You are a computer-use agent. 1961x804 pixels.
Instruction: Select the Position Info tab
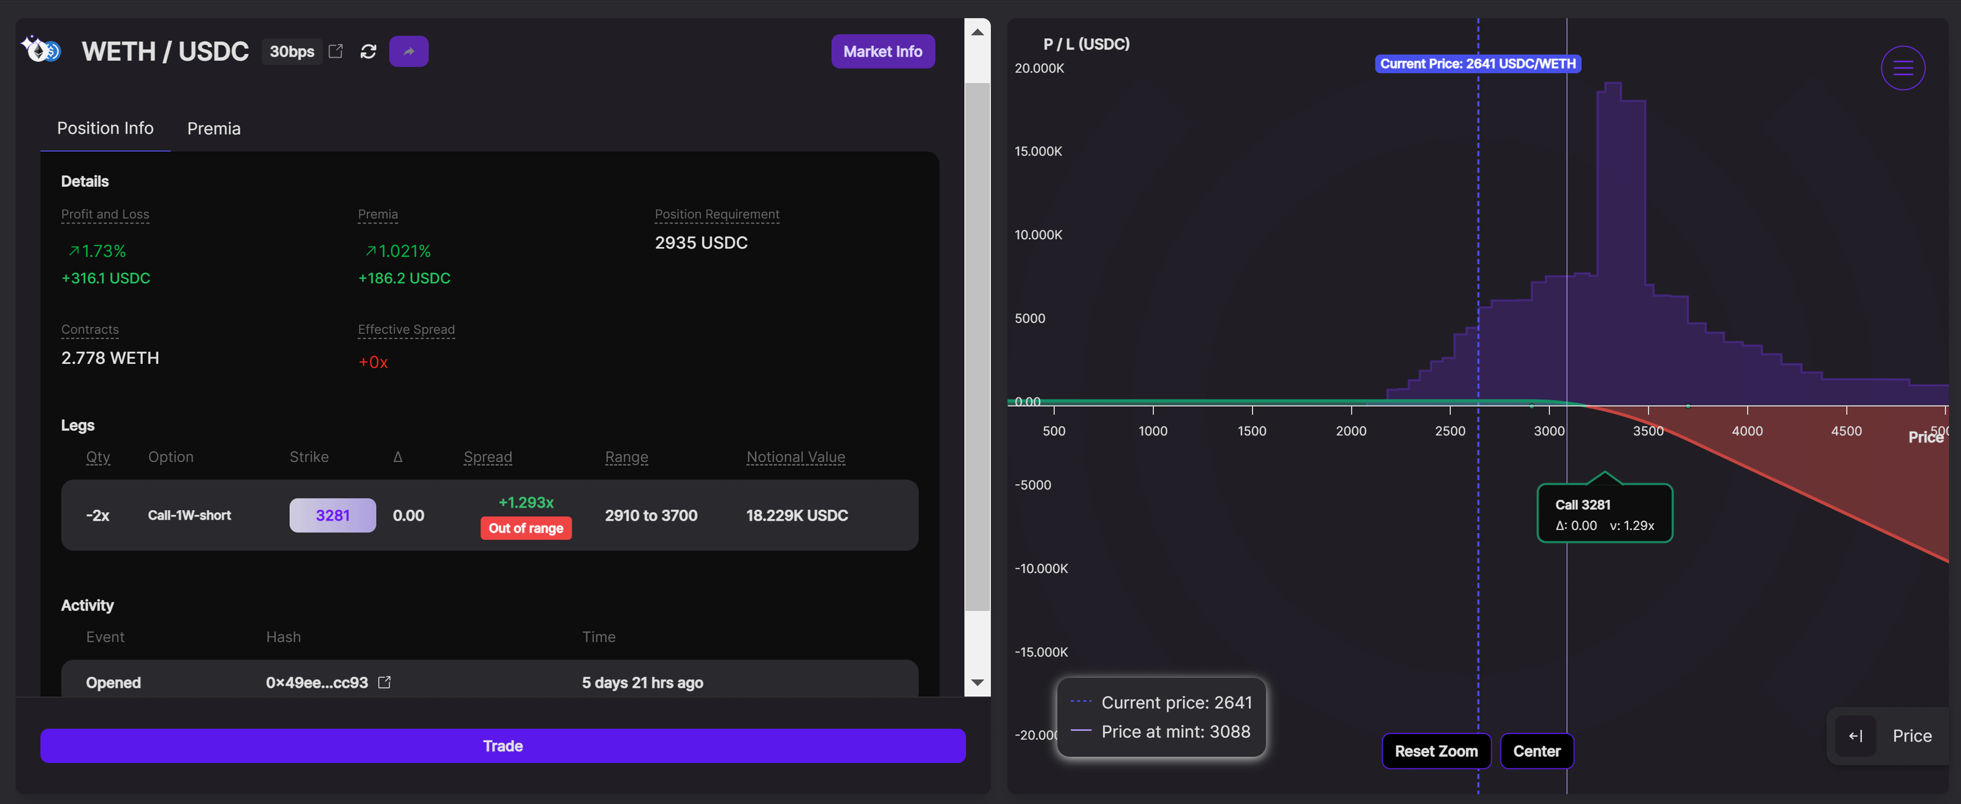[105, 129]
